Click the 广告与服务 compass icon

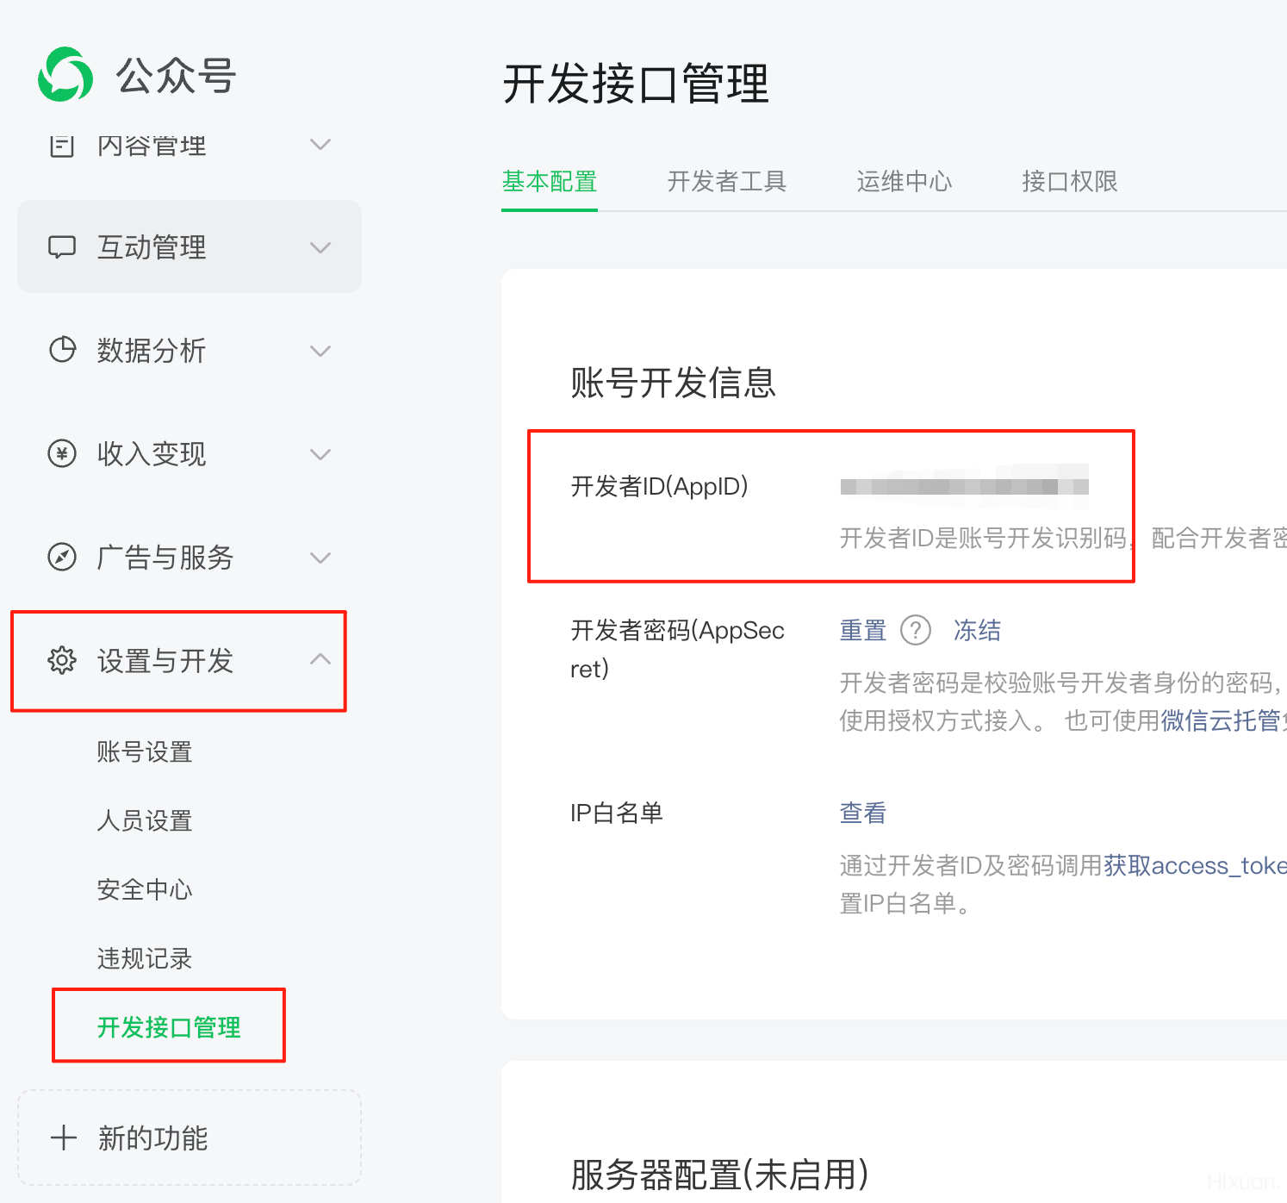tap(62, 557)
